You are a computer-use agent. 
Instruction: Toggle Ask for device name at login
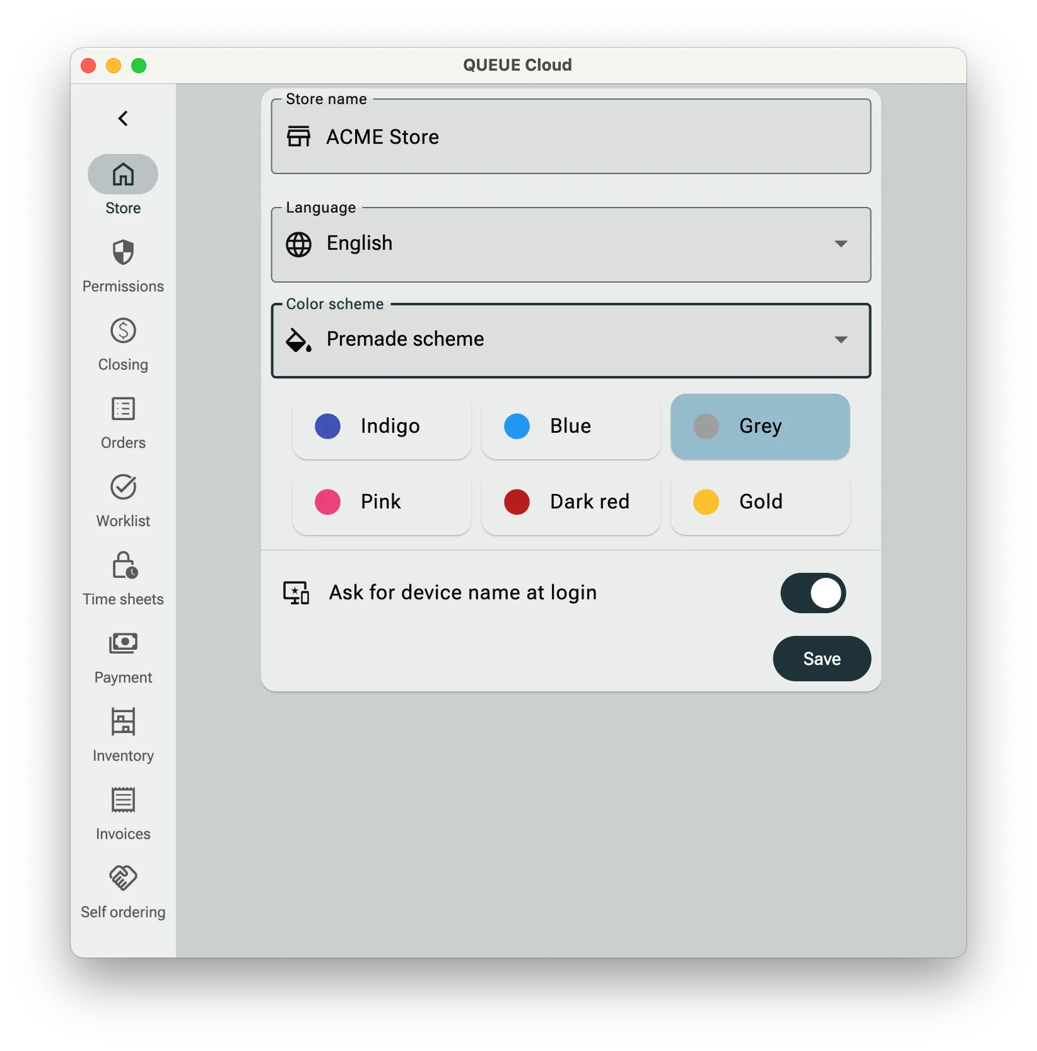[812, 593]
